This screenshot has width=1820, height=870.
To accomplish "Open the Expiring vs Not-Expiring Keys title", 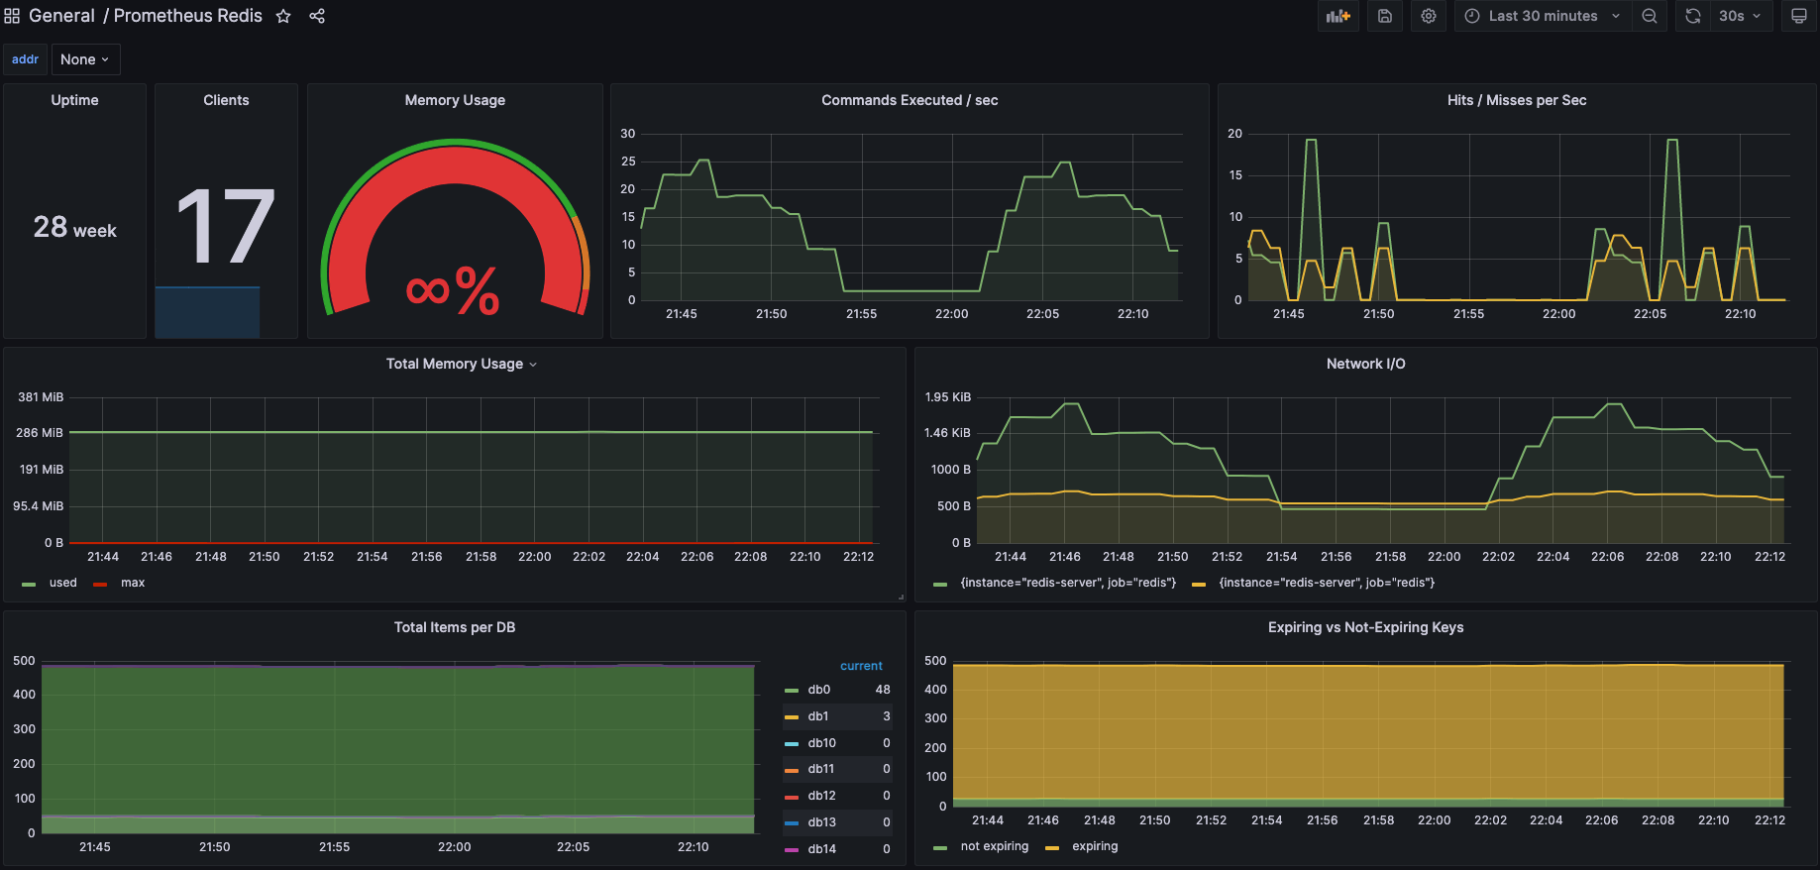I will tap(1365, 627).
